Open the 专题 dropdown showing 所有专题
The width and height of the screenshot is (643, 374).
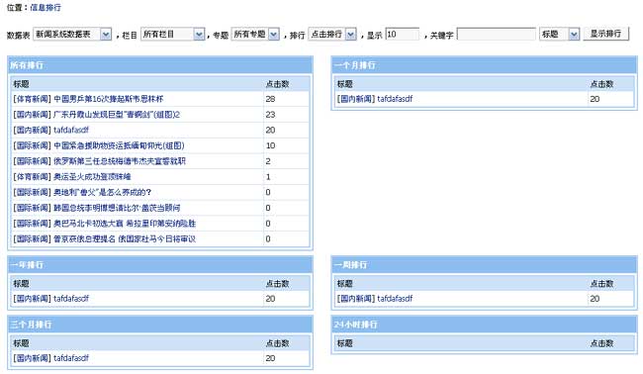point(255,34)
